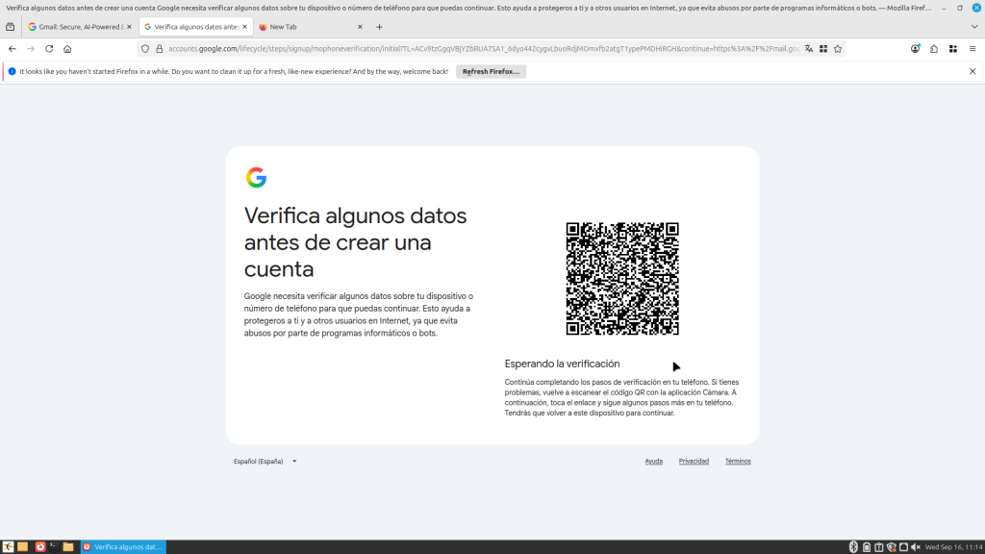Close the Verifica algunos datos tab
This screenshot has width=985, height=554.
tap(244, 27)
